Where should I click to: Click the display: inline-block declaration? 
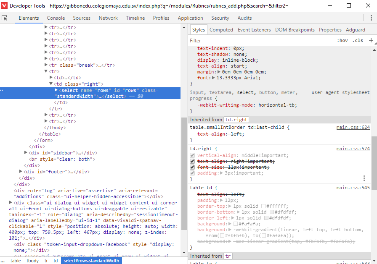point(228,60)
